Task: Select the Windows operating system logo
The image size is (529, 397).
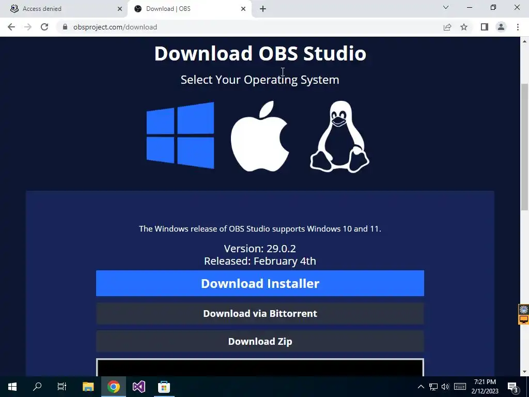Action: point(180,135)
